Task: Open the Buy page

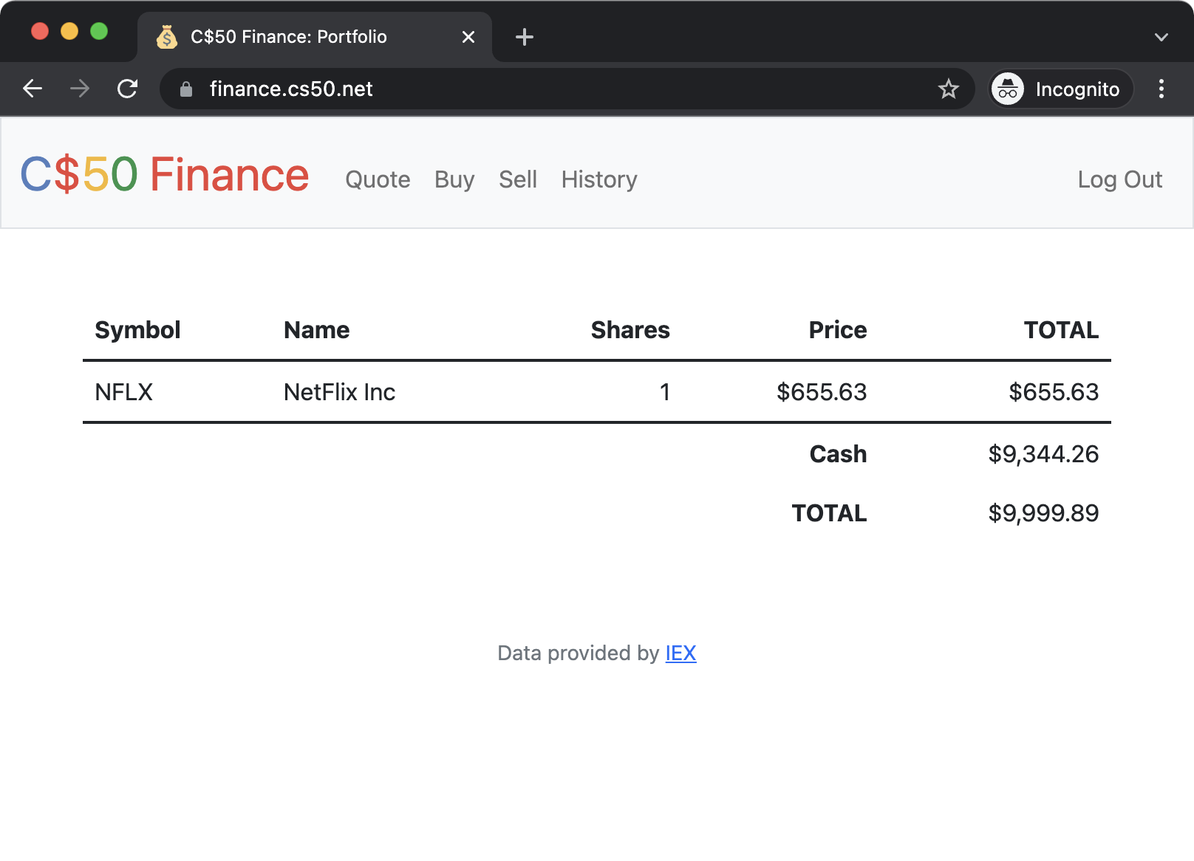Action: pos(454,179)
